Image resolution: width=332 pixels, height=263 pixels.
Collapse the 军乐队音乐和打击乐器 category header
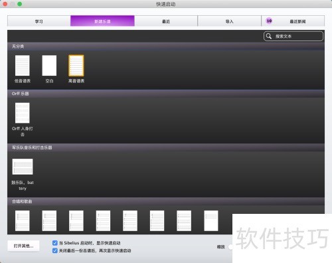(x=166, y=147)
